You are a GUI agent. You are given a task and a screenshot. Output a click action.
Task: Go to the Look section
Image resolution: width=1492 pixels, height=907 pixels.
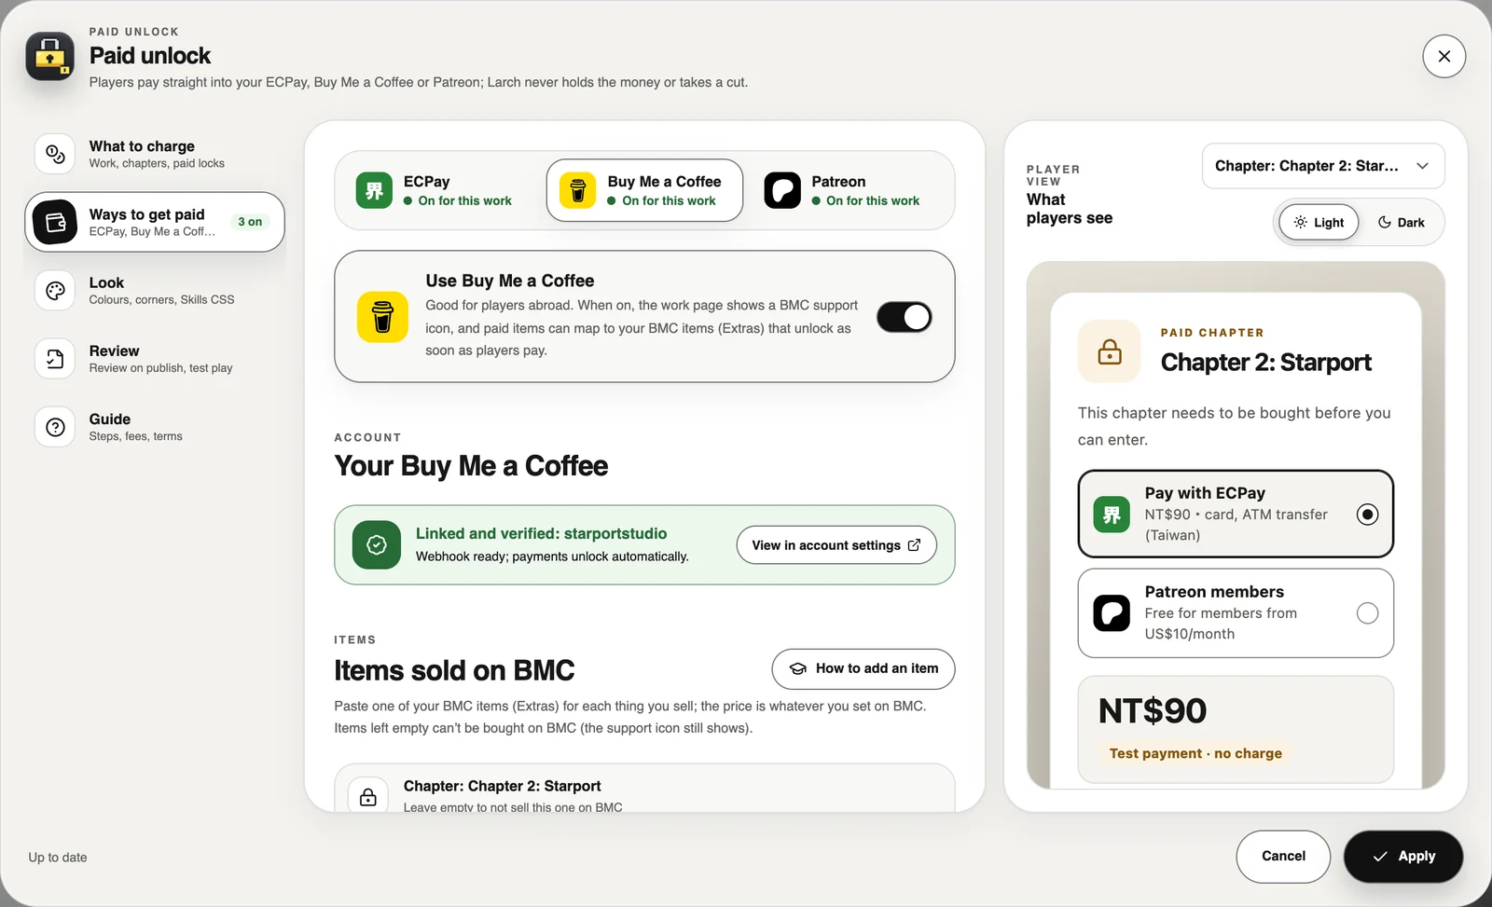[155, 290]
